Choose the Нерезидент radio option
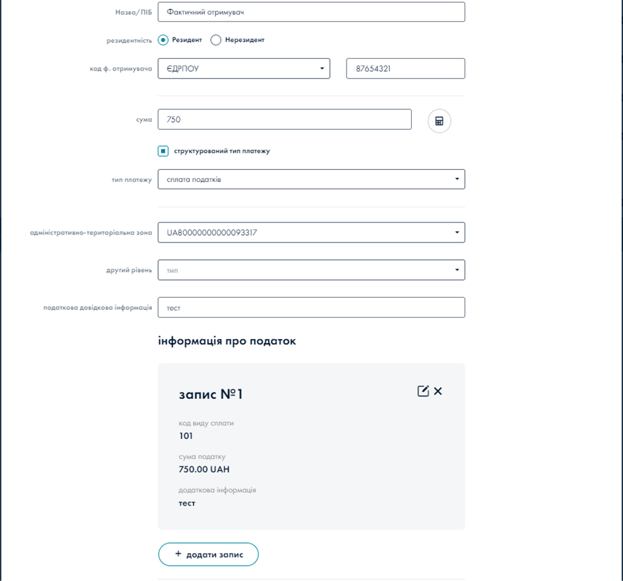Viewport: 623px width, 581px height. tap(216, 40)
